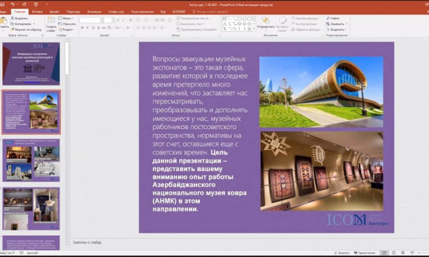This screenshot has height=257, width=429.
Task: Open the Вид tab
Action: pos(163,12)
